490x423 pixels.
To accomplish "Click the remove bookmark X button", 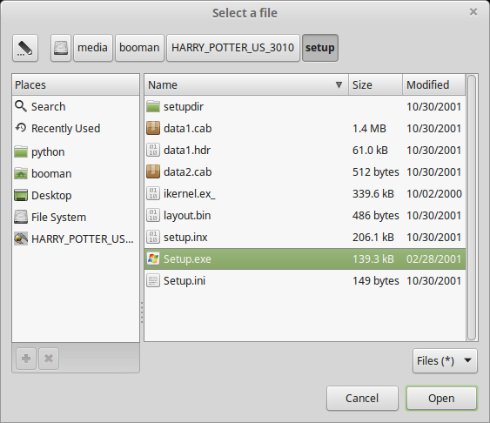I will (49, 359).
